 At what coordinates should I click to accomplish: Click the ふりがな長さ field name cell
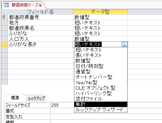click(40, 44)
